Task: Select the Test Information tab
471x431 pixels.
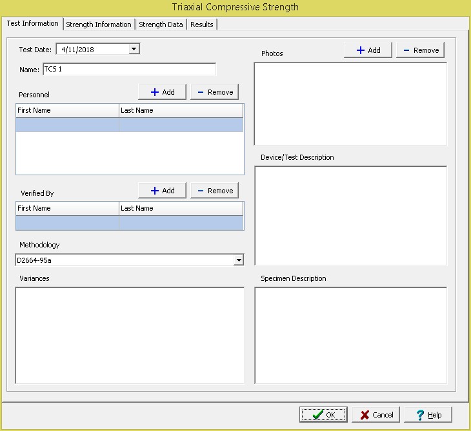Action: [x=32, y=24]
